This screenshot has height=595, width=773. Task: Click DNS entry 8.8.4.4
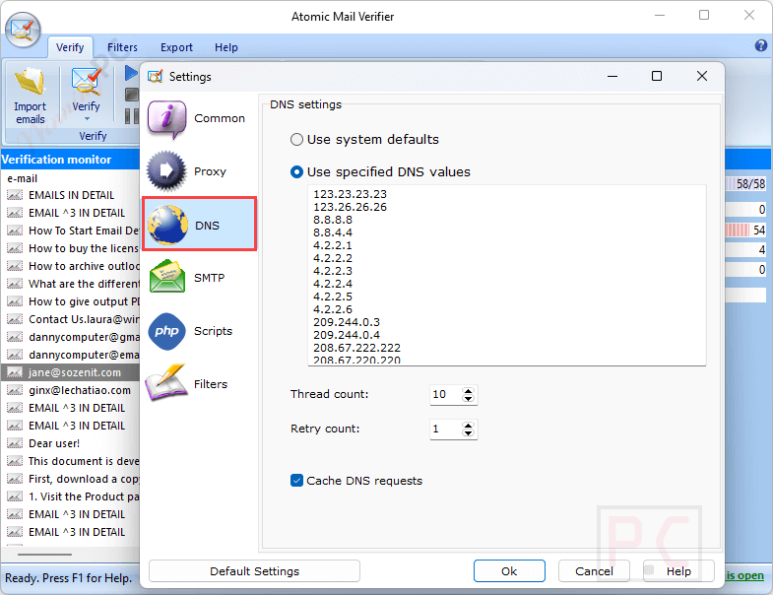coord(333,232)
